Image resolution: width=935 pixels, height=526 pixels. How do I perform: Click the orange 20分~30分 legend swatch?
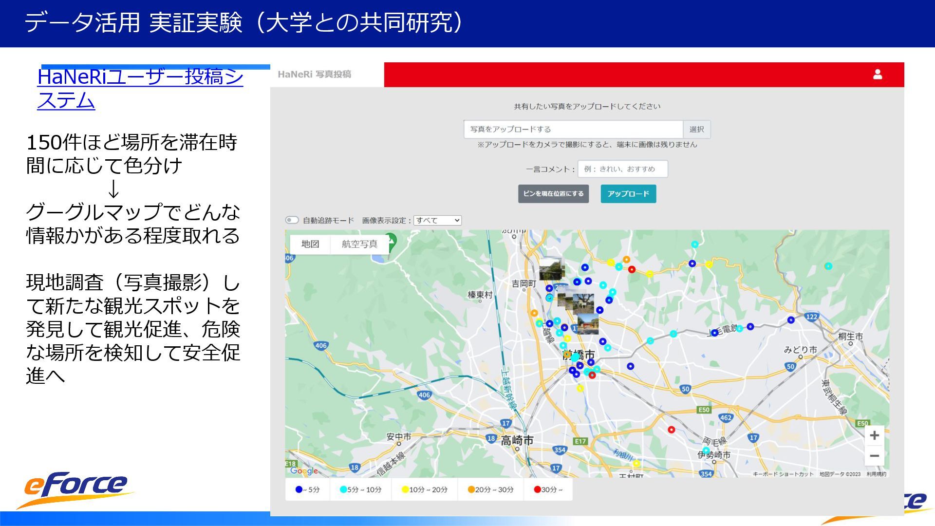tap(471, 489)
